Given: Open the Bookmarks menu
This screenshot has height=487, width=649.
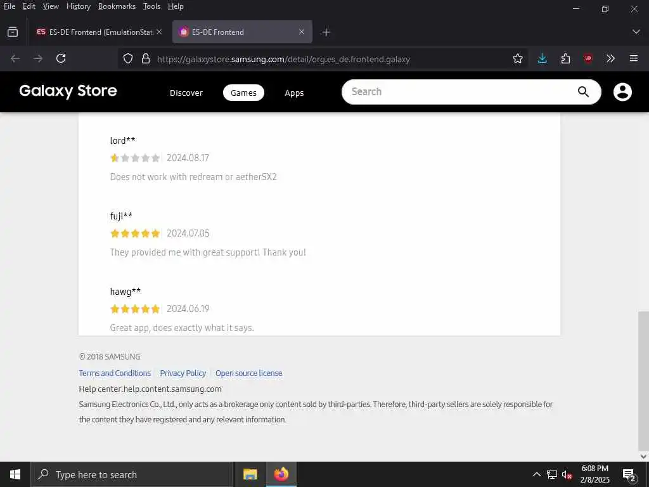Looking at the screenshot, I should click(117, 6).
